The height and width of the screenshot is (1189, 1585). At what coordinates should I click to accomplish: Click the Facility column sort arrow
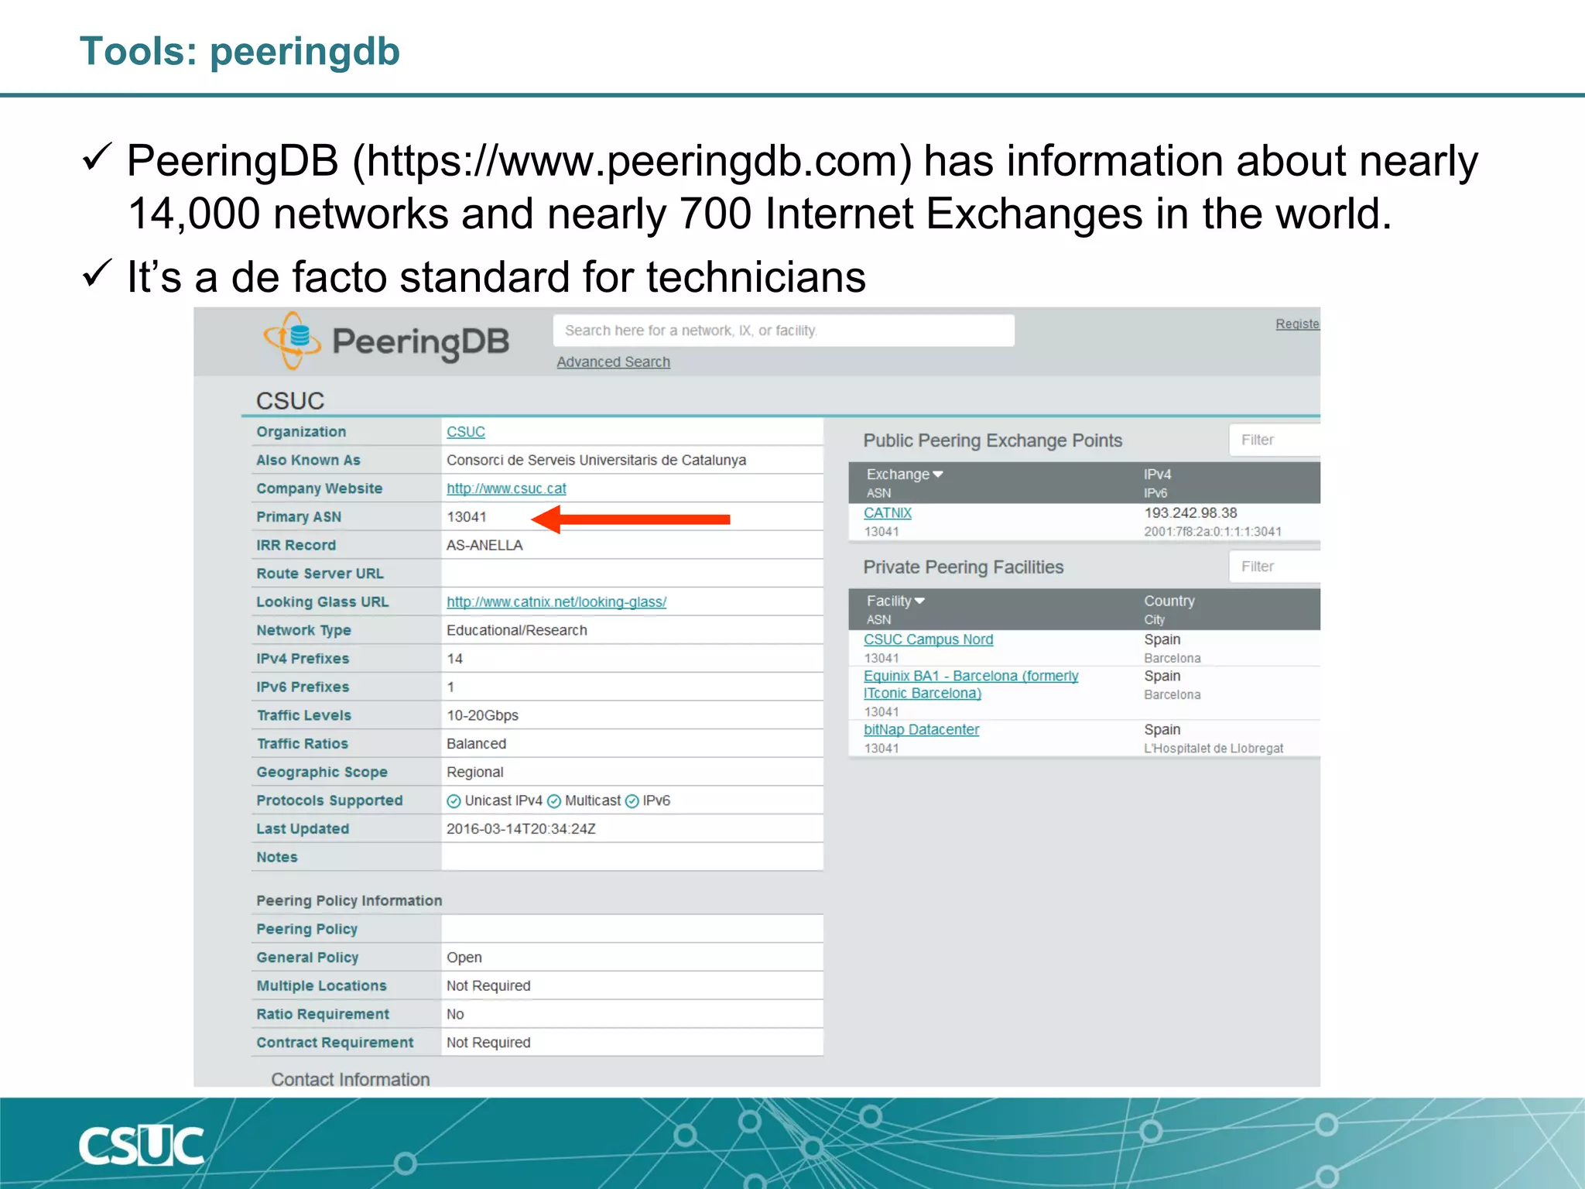(x=919, y=601)
